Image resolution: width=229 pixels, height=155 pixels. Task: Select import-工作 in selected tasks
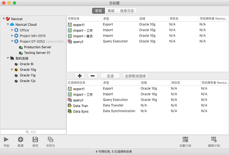click(x=83, y=94)
